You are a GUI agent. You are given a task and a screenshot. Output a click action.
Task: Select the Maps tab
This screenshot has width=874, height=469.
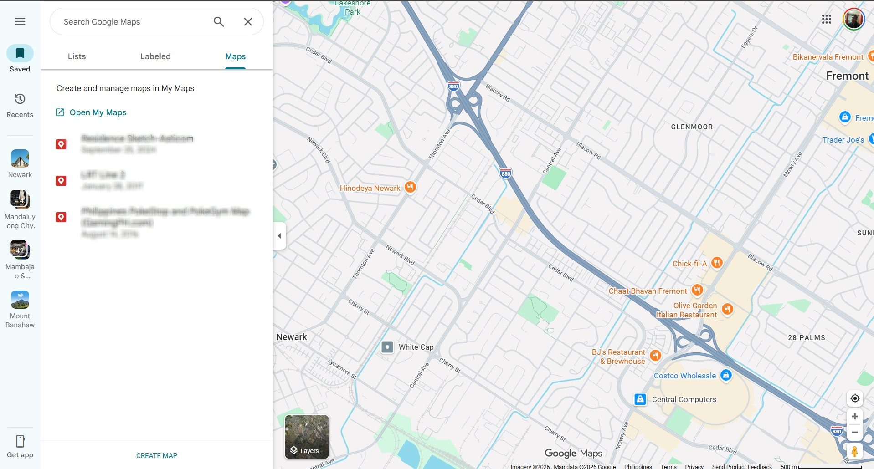pyautogui.click(x=236, y=56)
